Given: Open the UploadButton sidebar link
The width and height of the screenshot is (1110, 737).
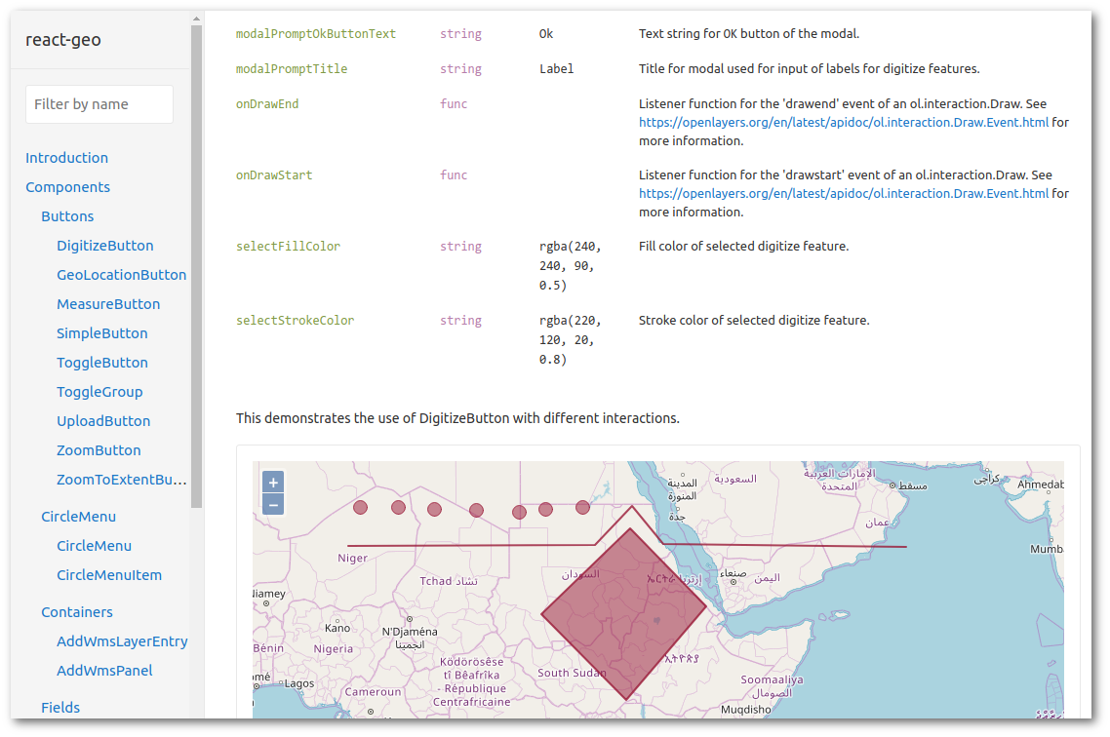Looking at the screenshot, I should (x=103, y=421).
